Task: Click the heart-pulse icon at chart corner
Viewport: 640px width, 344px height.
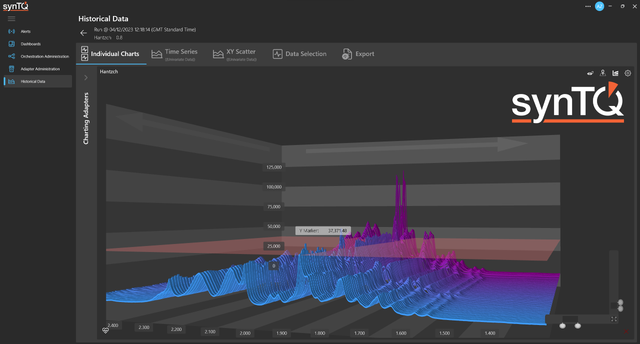Action: coord(105,330)
